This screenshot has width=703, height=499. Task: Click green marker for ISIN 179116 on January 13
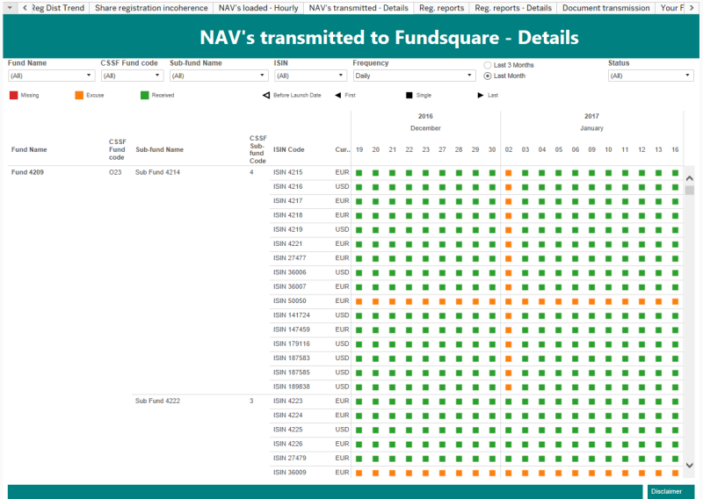pos(658,344)
